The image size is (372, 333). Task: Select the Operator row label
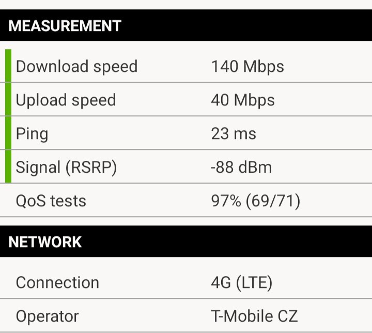(47, 316)
